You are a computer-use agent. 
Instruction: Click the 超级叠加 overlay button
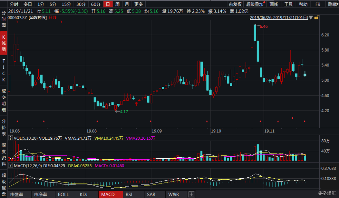pos(255,4)
